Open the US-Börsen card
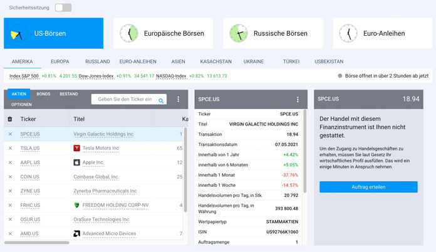This screenshot has height=252, width=436. 53,33
